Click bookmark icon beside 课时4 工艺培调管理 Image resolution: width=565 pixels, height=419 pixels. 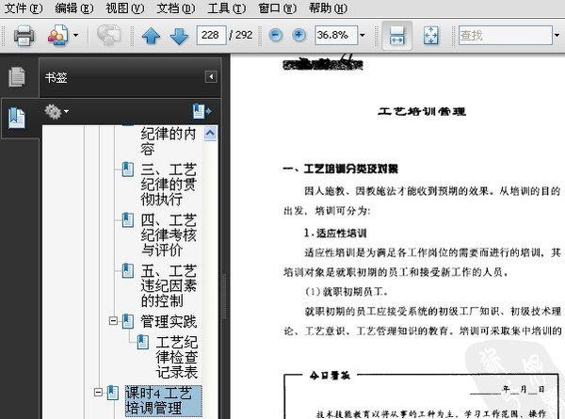tap(113, 393)
